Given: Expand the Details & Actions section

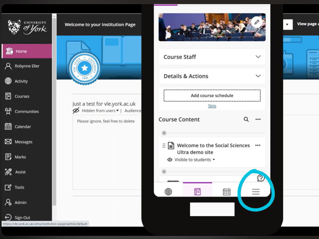Looking at the screenshot, I should pyautogui.click(x=212, y=76).
